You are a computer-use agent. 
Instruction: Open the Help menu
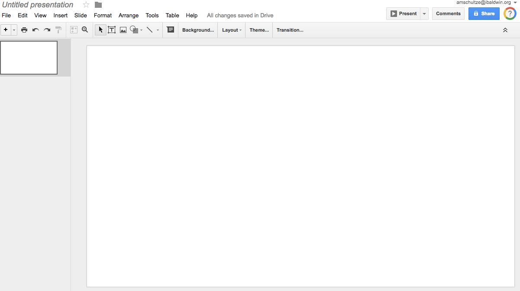(192, 15)
